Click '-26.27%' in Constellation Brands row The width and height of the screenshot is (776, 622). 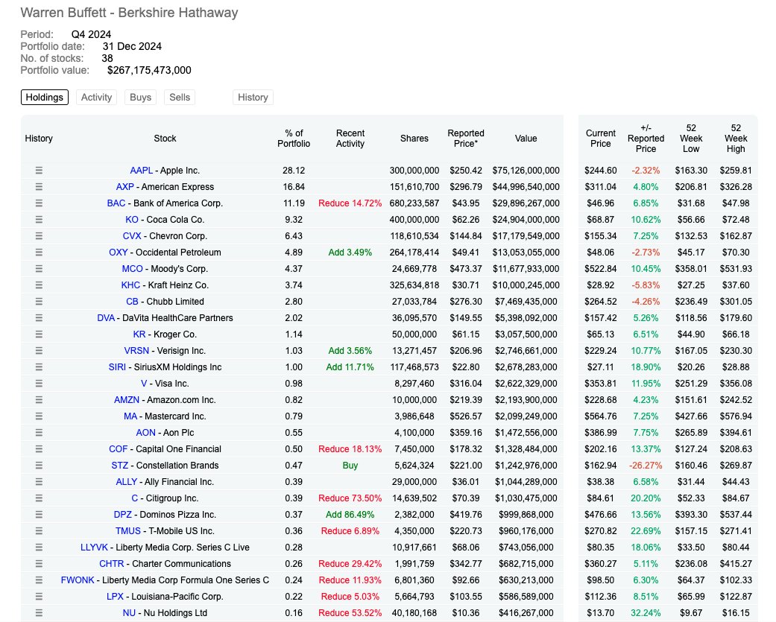(646, 466)
